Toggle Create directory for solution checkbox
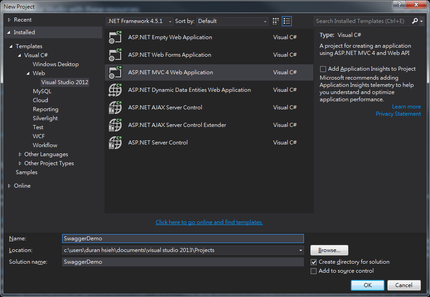430x297 pixels. (x=314, y=262)
